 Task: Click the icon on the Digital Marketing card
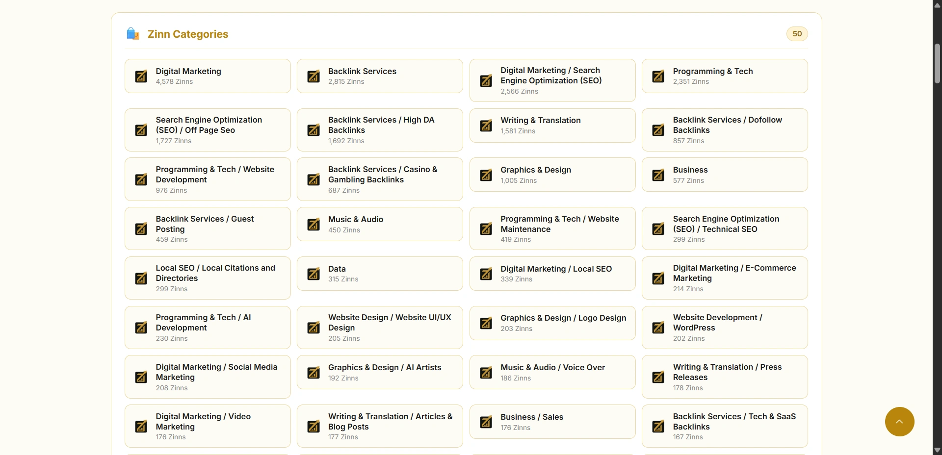(141, 76)
